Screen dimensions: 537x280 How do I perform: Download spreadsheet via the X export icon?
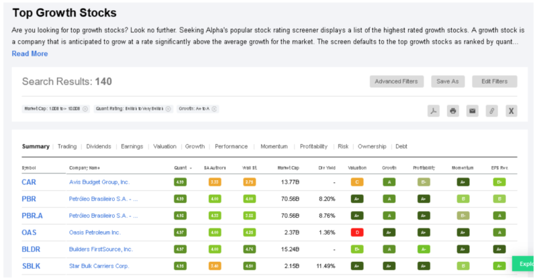[x=511, y=111]
